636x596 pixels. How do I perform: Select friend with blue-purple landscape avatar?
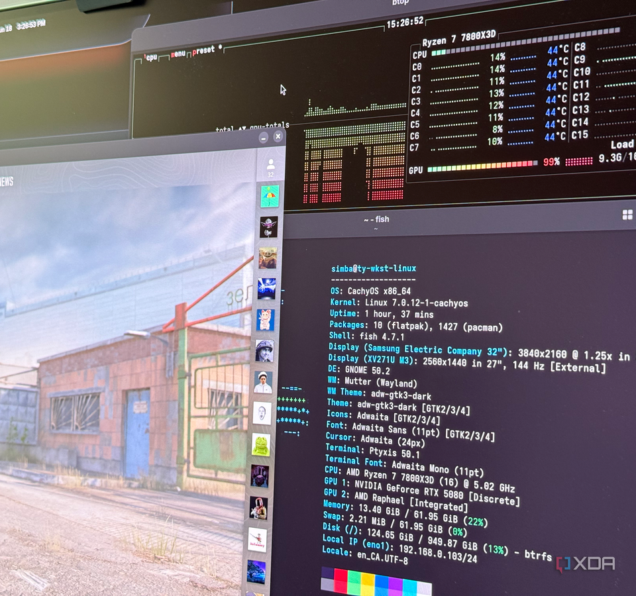click(x=256, y=571)
